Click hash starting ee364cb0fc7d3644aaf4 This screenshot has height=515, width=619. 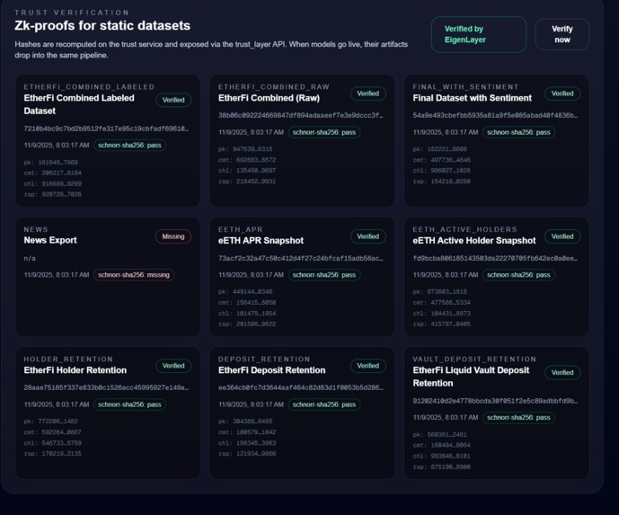coord(301,388)
